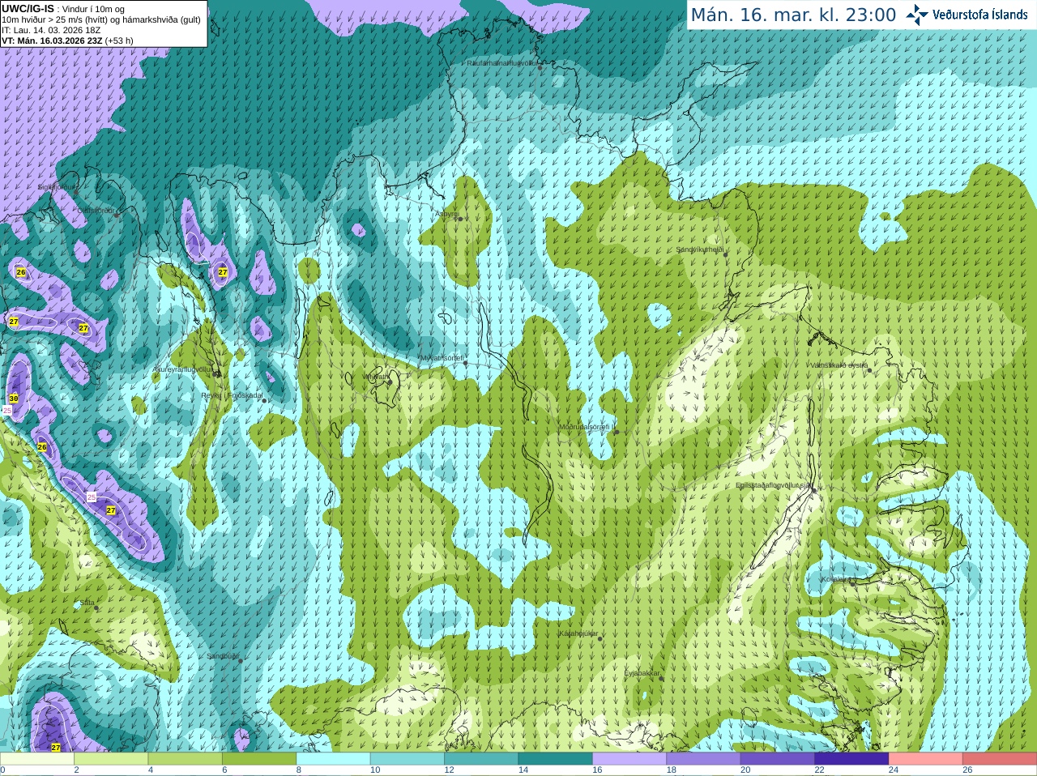Pick the above 26 m/s red legend swatch
Viewport: 1037px width, 776px height.
click(x=1000, y=759)
